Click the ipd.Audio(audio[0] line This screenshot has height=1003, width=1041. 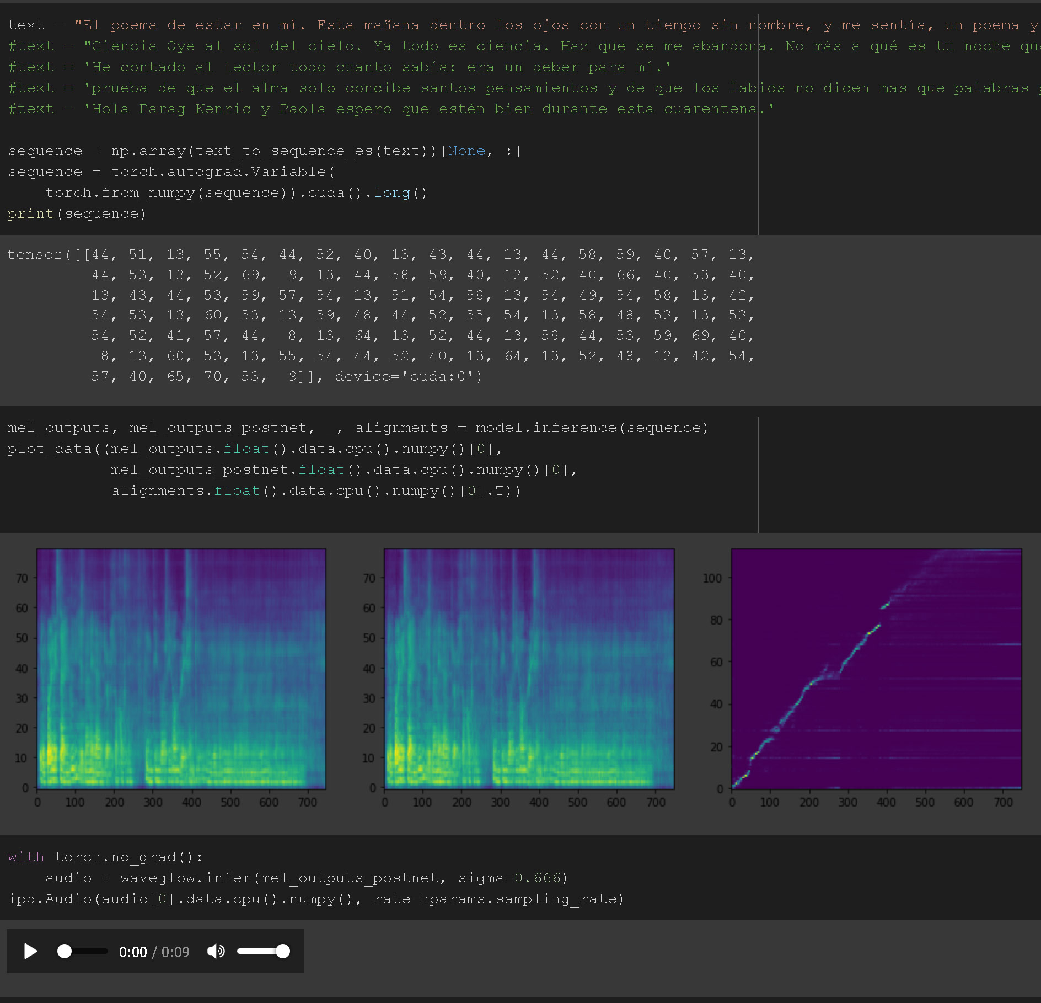click(x=316, y=899)
